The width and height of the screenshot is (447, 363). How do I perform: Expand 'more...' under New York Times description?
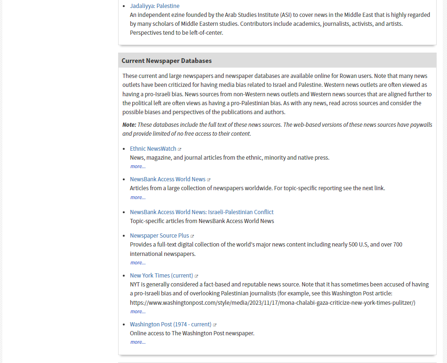[x=138, y=312]
